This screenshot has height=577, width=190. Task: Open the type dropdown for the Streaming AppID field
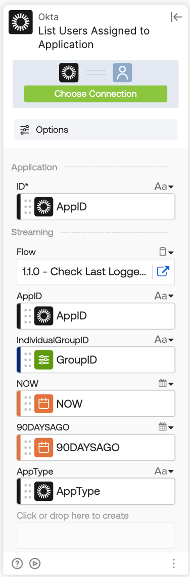pyautogui.click(x=164, y=296)
